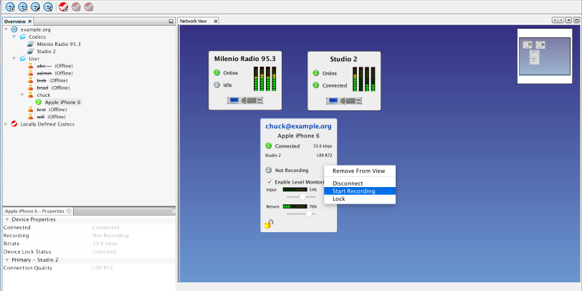
Task: Click the red checkmark toolbar icon
Action: (x=64, y=7)
